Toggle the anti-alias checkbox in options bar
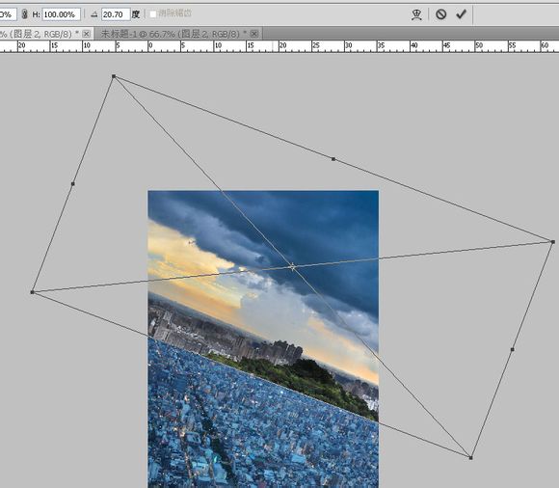Screen dimensions: 559x488 tap(153, 14)
